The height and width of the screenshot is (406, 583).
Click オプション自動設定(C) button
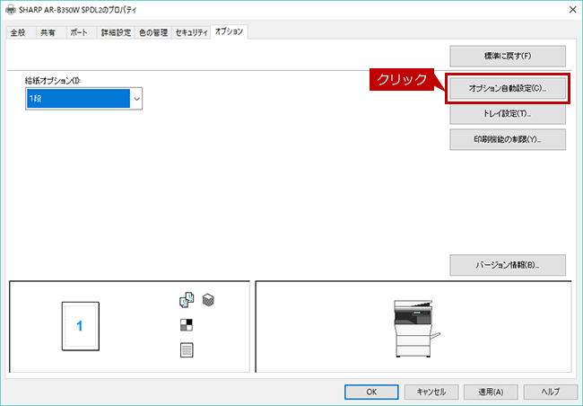coord(508,88)
